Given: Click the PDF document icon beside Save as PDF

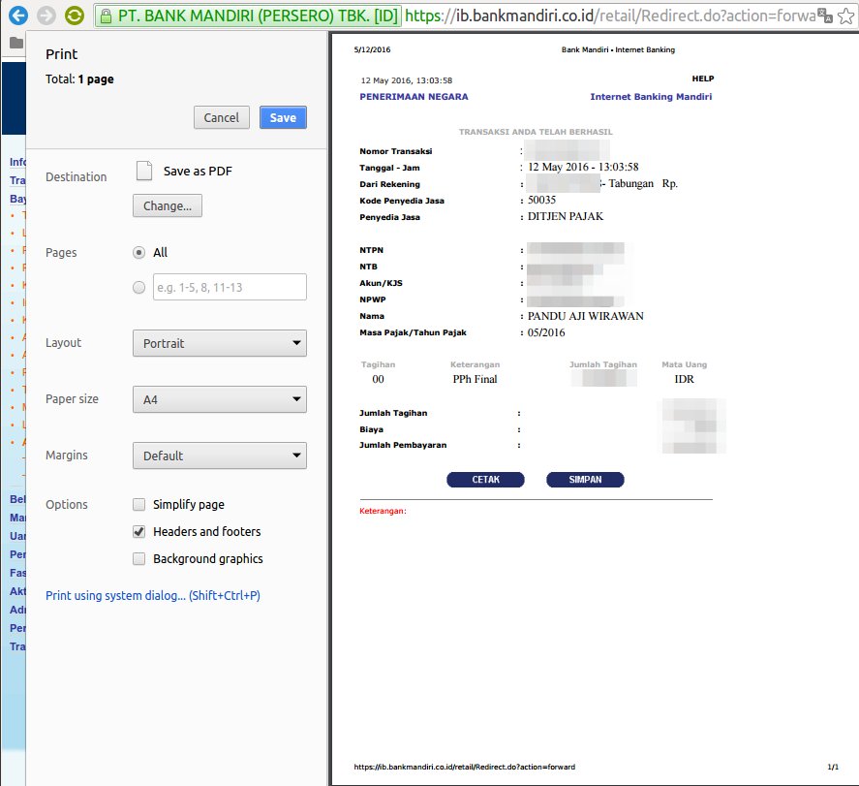Looking at the screenshot, I should [144, 171].
